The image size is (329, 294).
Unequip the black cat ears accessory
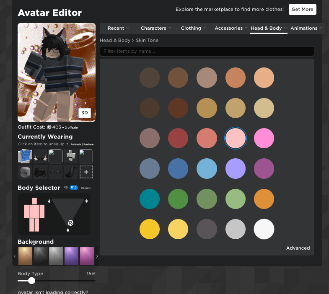(41, 156)
